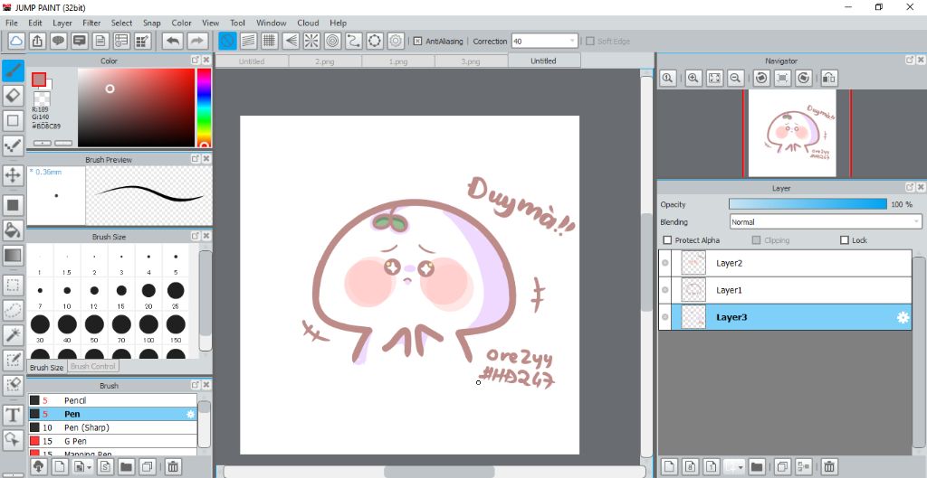Open snap settings gear in toolbar
This screenshot has height=478, width=927.
click(397, 41)
